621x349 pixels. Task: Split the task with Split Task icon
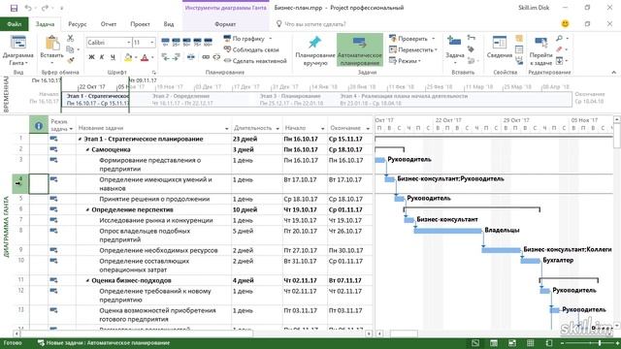pos(191,57)
